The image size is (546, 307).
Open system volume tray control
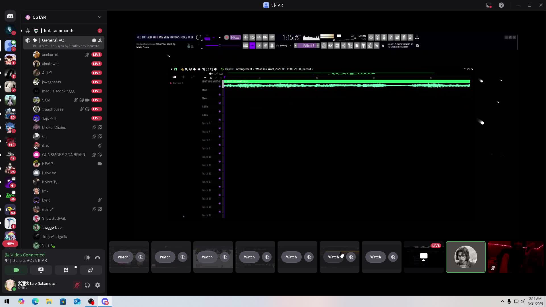(523, 301)
